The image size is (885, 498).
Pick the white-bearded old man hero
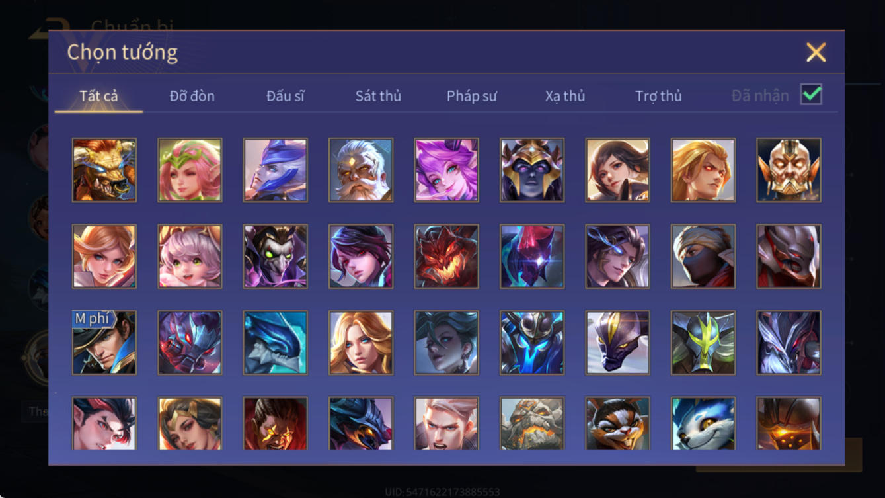tap(361, 170)
